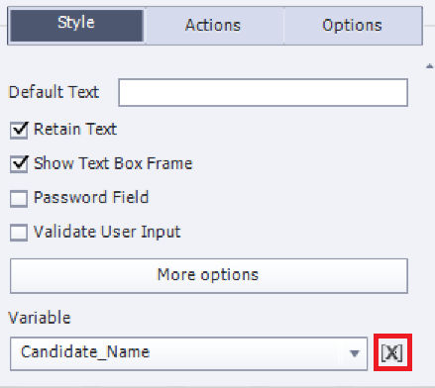Tick the Validate User Input checkbox

(19, 233)
